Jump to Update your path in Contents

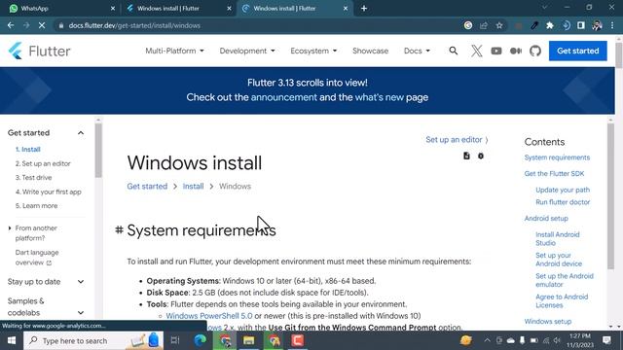coord(563,191)
